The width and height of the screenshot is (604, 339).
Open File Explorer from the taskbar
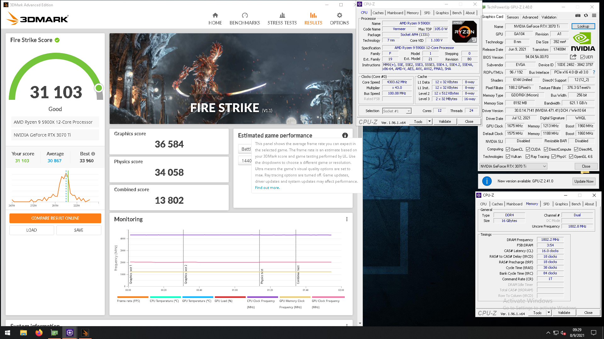coord(23,333)
